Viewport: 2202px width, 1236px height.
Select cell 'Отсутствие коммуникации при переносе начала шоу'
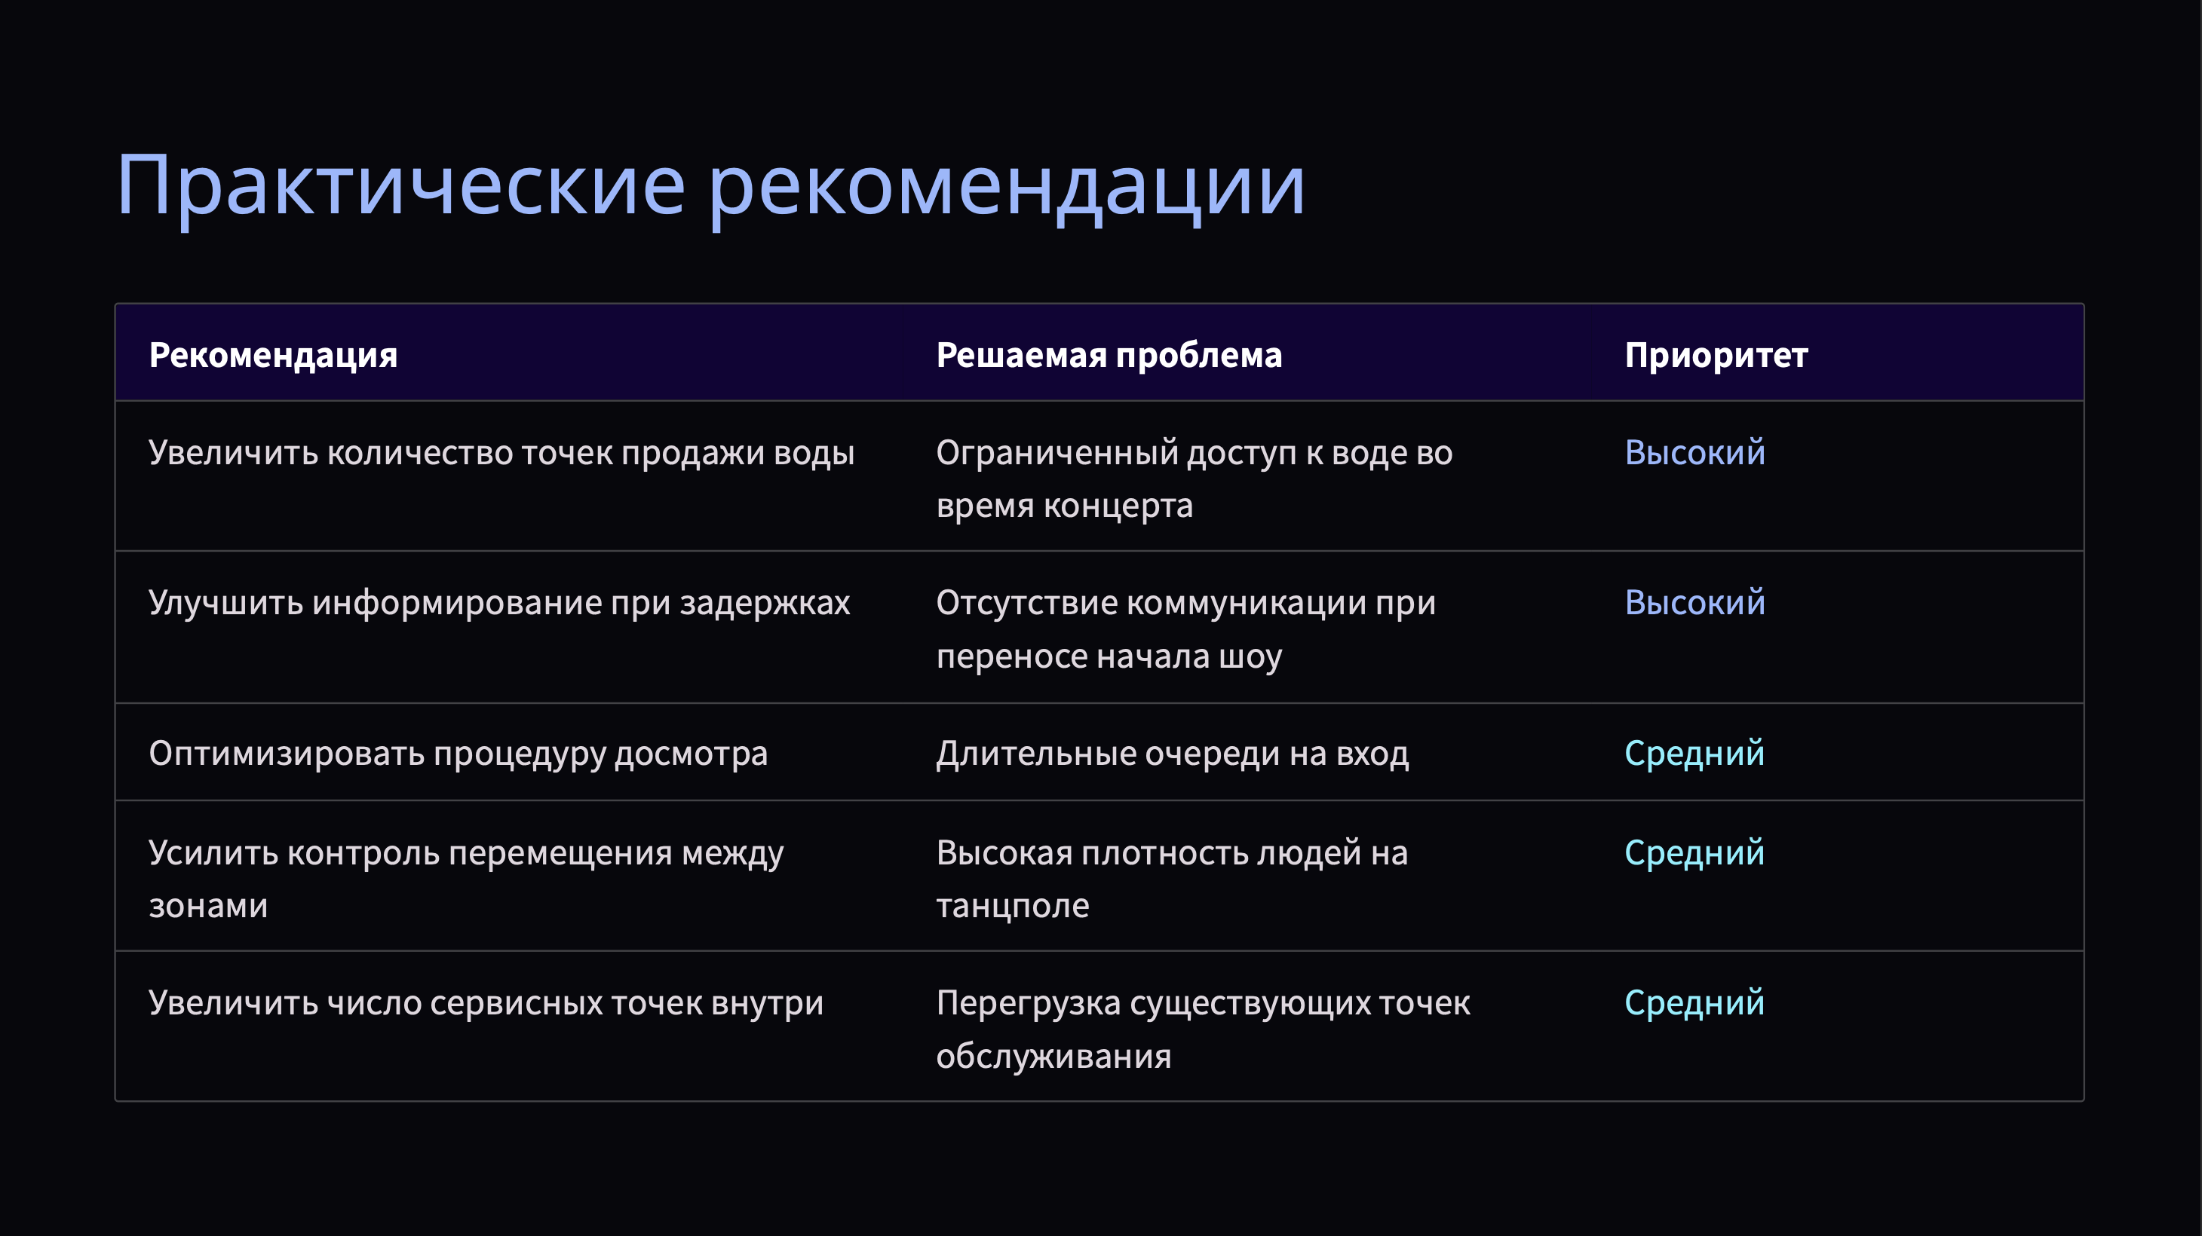[1185, 629]
